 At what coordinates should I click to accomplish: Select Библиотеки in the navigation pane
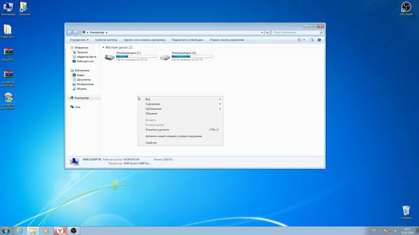[x=79, y=70]
